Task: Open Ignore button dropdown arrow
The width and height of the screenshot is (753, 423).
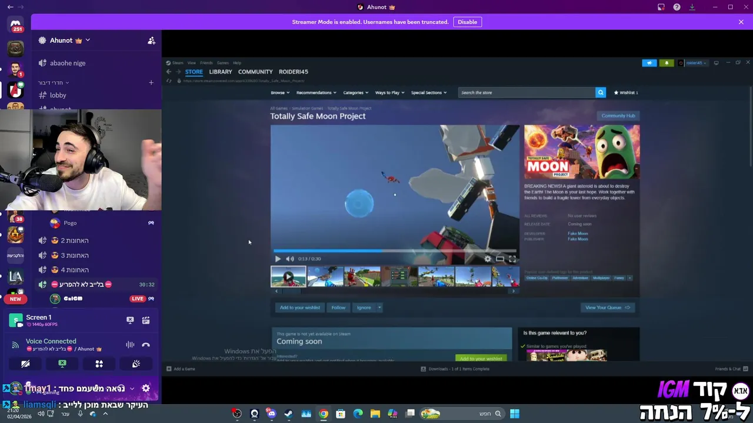Action: 379,307
